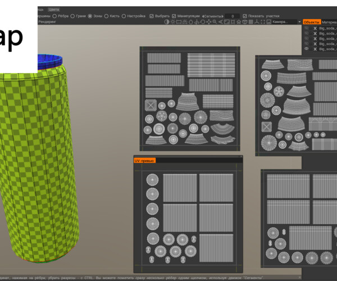
Task: Click the half-filled circle contrast icon
Action: pyautogui.click(x=167, y=22)
